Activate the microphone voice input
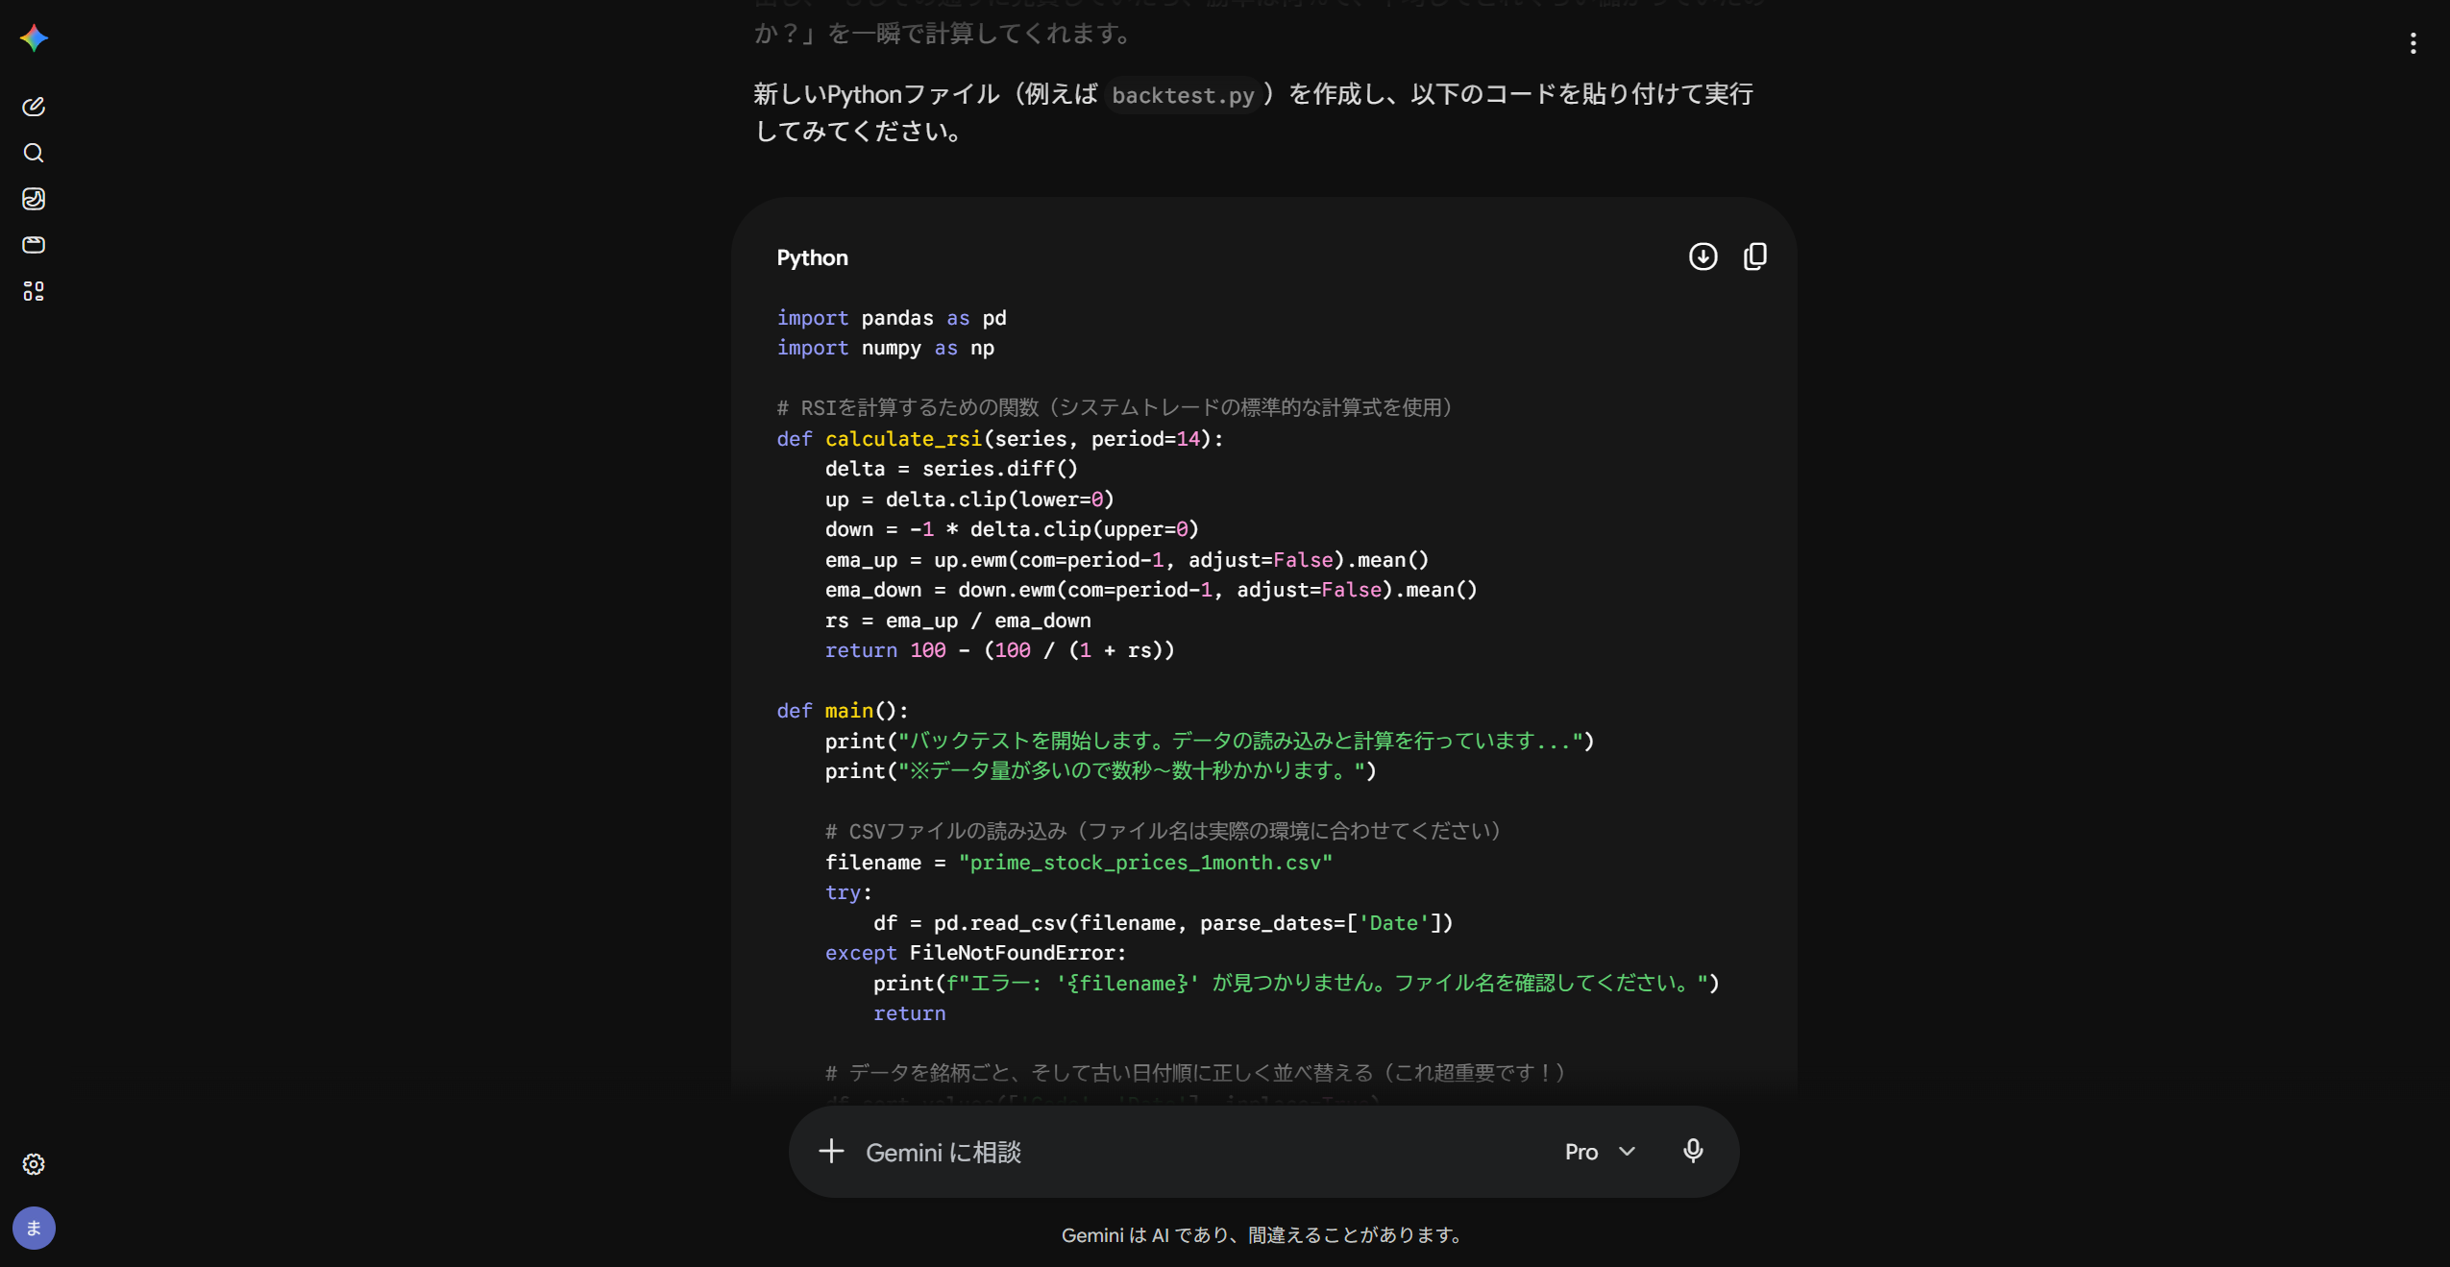Screen dimensions: 2450x1267 click(1693, 1151)
